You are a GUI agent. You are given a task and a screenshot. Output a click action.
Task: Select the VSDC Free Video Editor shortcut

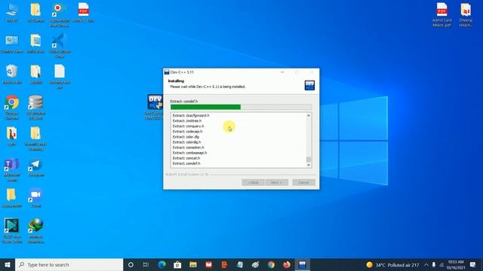pyautogui.click(x=12, y=231)
